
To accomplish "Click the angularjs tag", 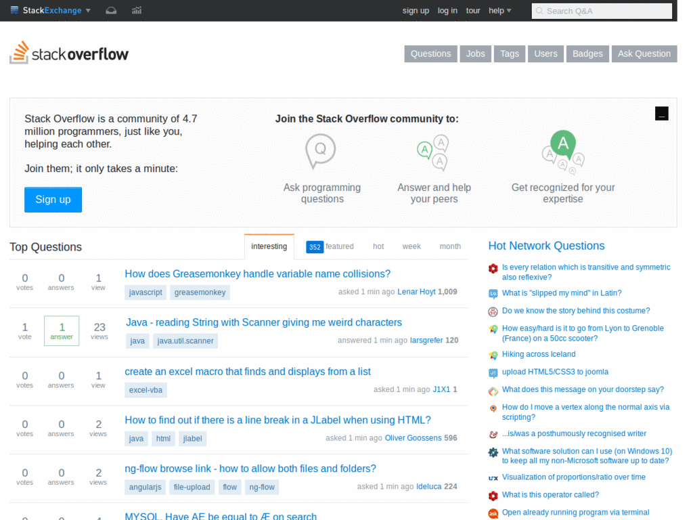I will [x=145, y=487].
